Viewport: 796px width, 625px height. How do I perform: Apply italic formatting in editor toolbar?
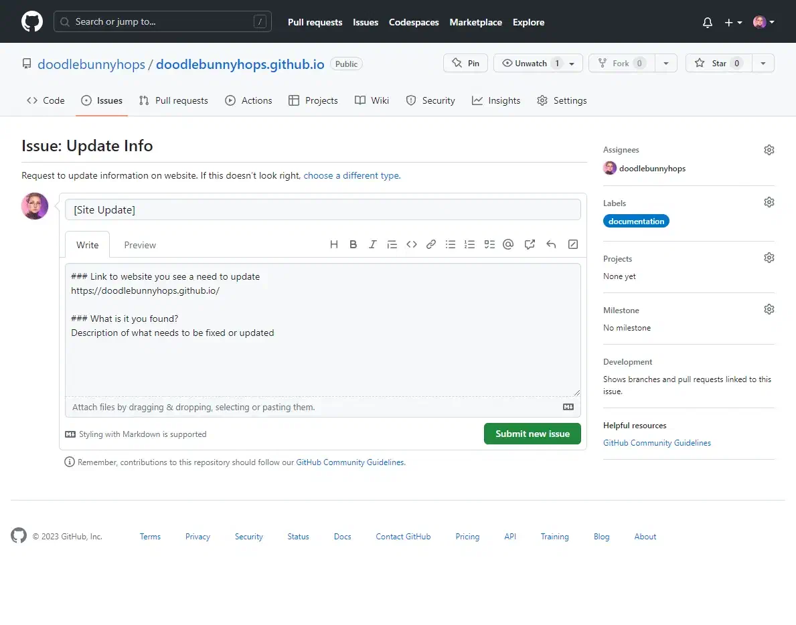(372, 245)
